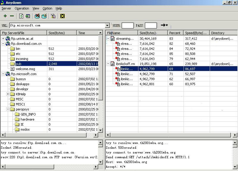Sort downloads by Speed column header
The width and height of the screenshot is (238, 171).
[x=196, y=33]
